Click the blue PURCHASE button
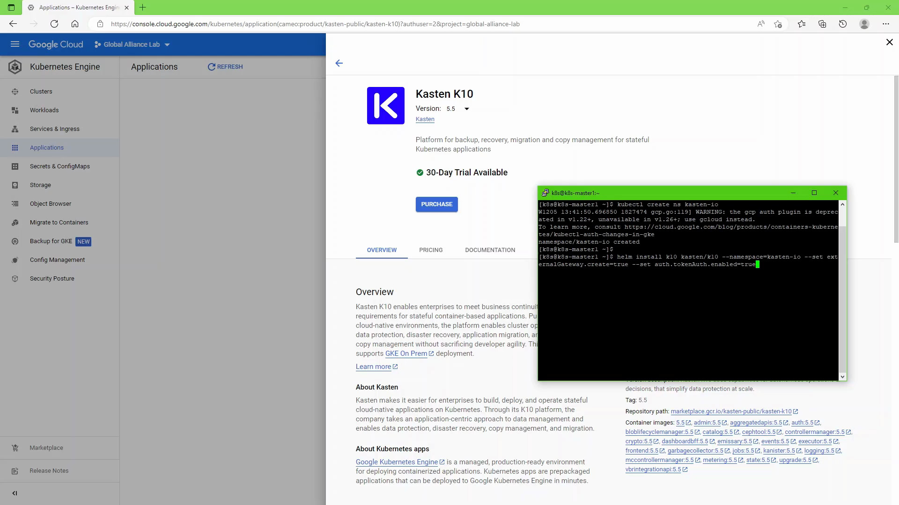Viewport: 899px width, 505px height. (x=436, y=204)
